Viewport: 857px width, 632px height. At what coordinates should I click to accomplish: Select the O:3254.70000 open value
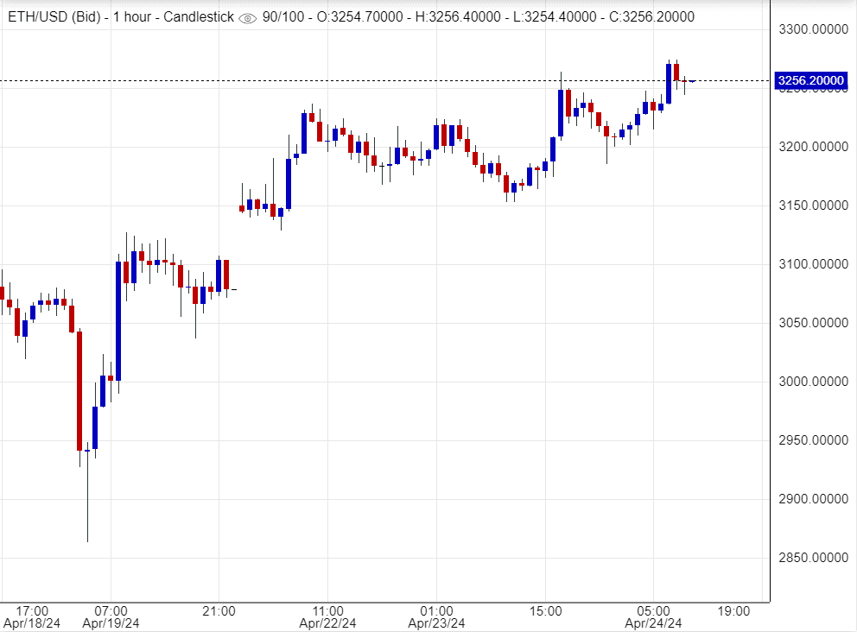click(x=364, y=17)
